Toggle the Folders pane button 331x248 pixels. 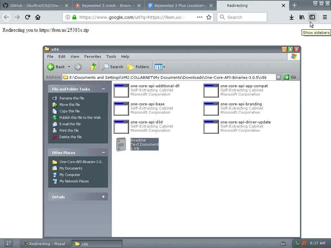coord(138,67)
